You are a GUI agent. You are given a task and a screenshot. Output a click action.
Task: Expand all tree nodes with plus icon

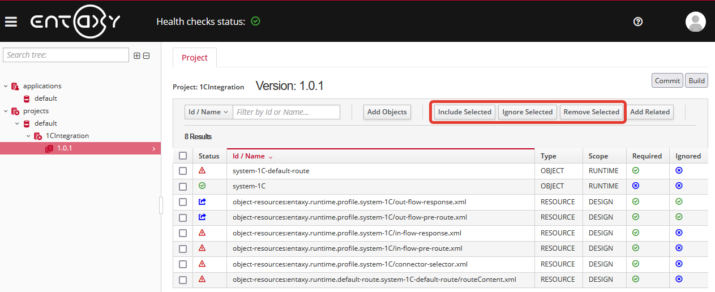(x=136, y=55)
